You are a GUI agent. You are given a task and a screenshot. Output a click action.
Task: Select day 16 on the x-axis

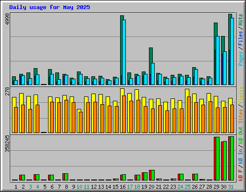pyautogui.click(x=123, y=187)
